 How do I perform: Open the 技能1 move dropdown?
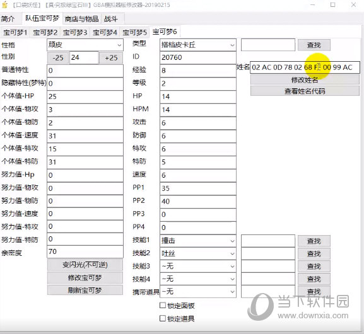[198, 241]
